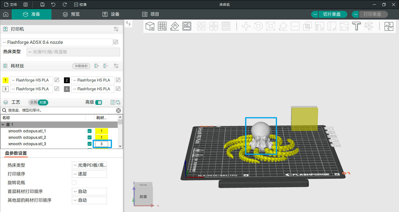The width and height of the screenshot is (399, 212).
Task: Pick the black filament 2 color swatch
Action: click(x=67, y=80)
